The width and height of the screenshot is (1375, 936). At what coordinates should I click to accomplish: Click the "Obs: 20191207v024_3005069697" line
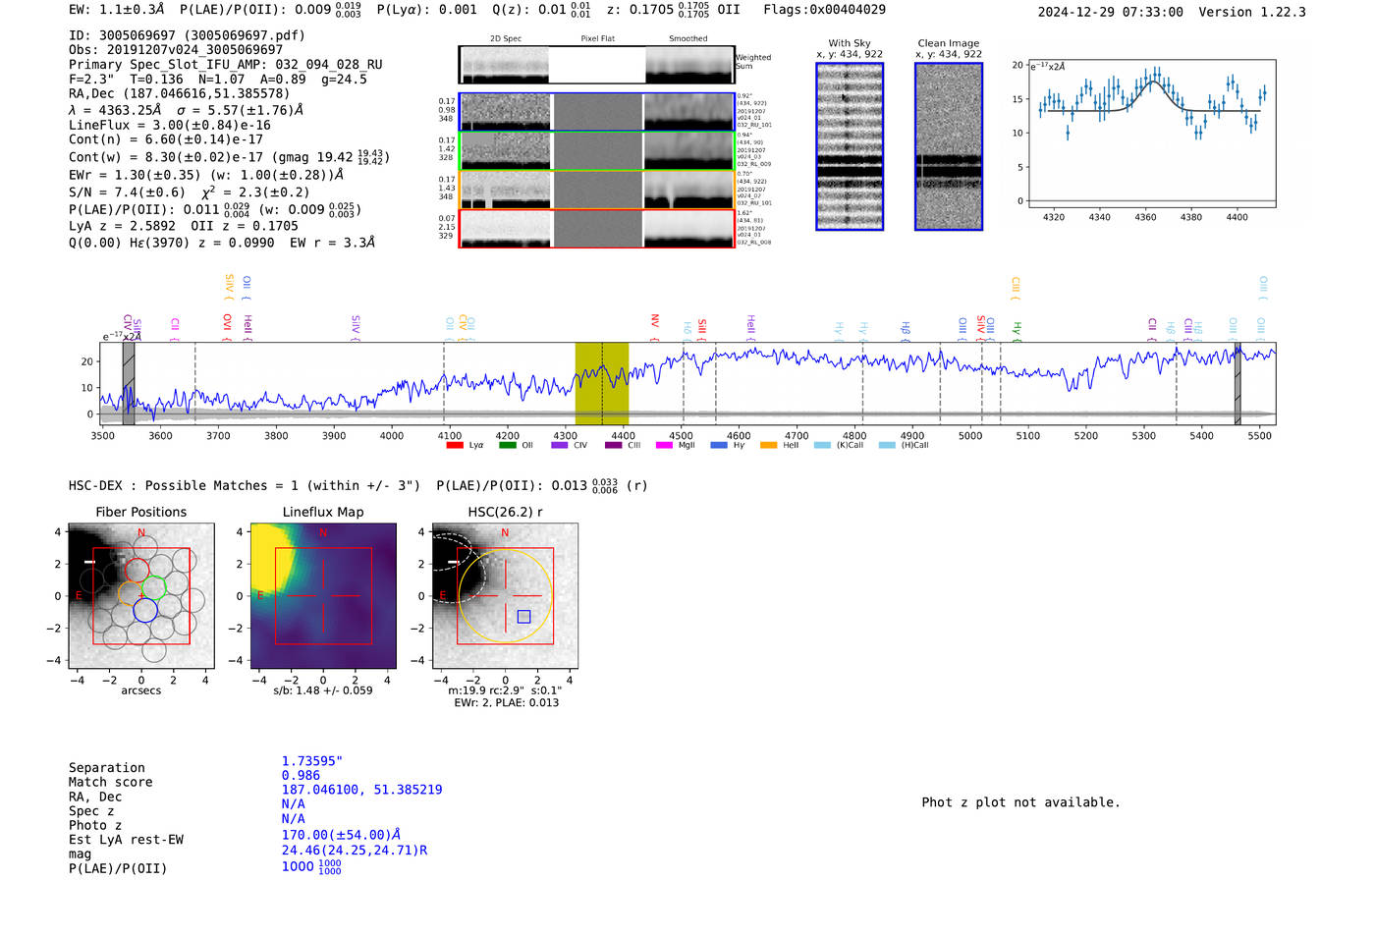click(176, 49)
